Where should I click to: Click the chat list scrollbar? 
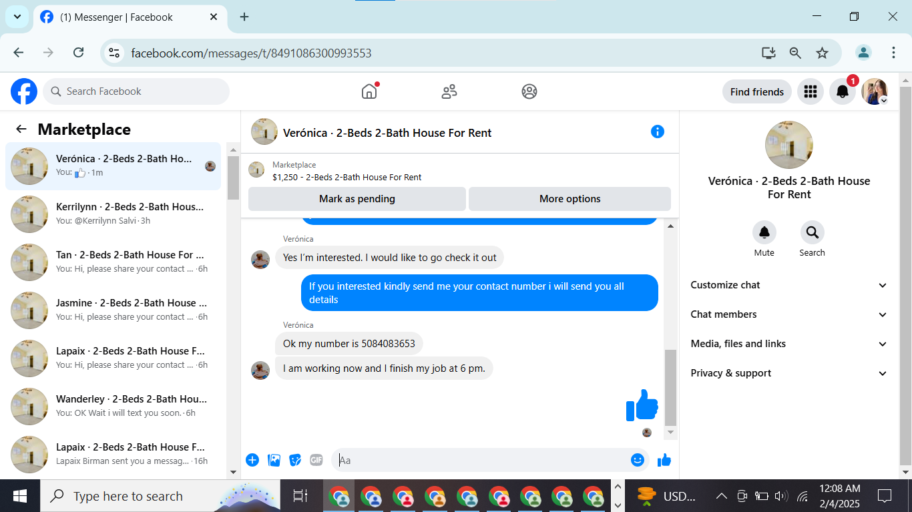click(233, 178)
